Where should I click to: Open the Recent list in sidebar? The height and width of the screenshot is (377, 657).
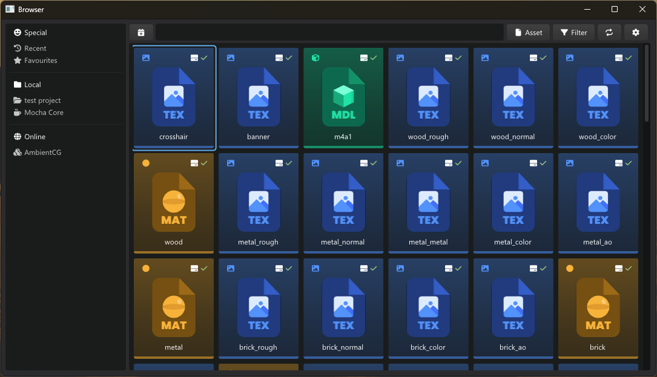(35, 48)
